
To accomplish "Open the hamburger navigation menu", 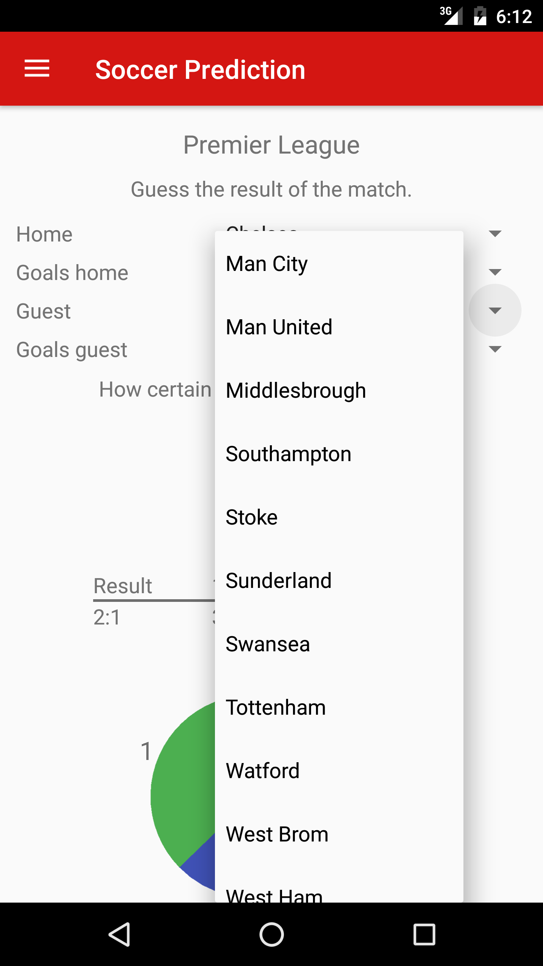I will click(37, 69).
